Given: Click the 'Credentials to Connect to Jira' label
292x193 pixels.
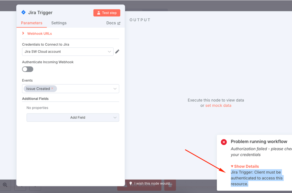Looking at the screenshot, I should 46,44.
